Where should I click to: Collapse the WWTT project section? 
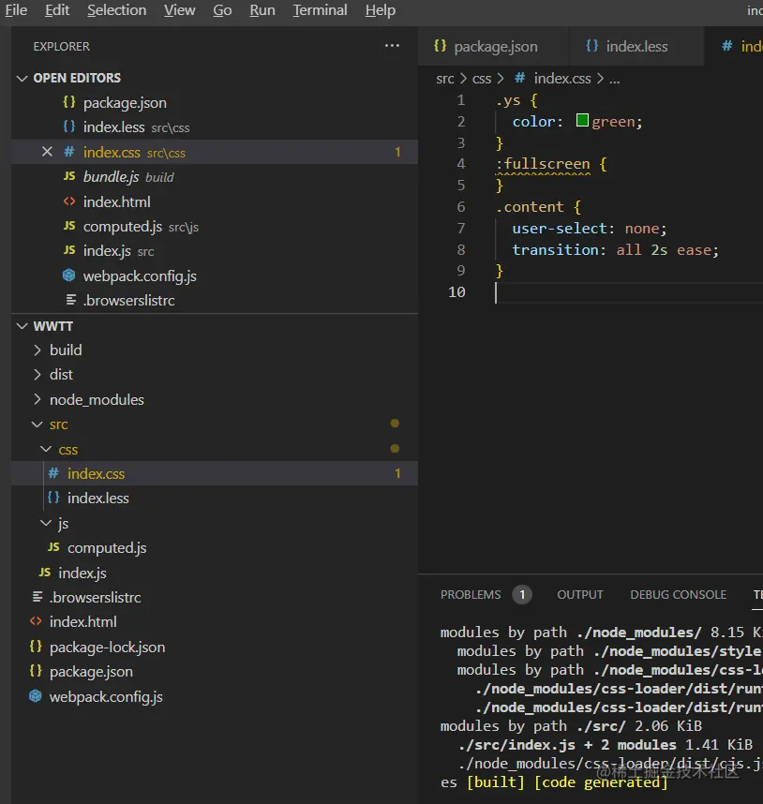[x=22, y=326]
